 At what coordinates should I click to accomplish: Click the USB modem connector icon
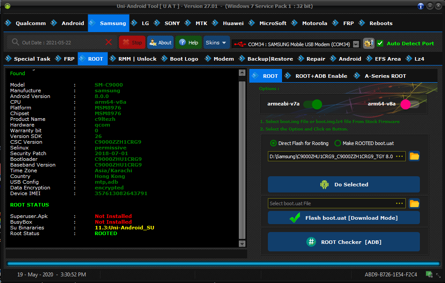240,44
